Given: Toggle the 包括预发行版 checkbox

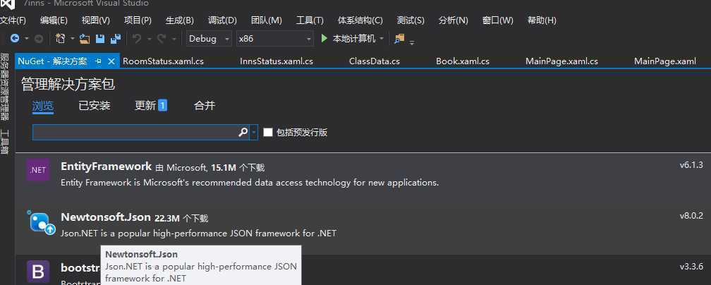Looking at the screenshot, I should click(268, 132).
